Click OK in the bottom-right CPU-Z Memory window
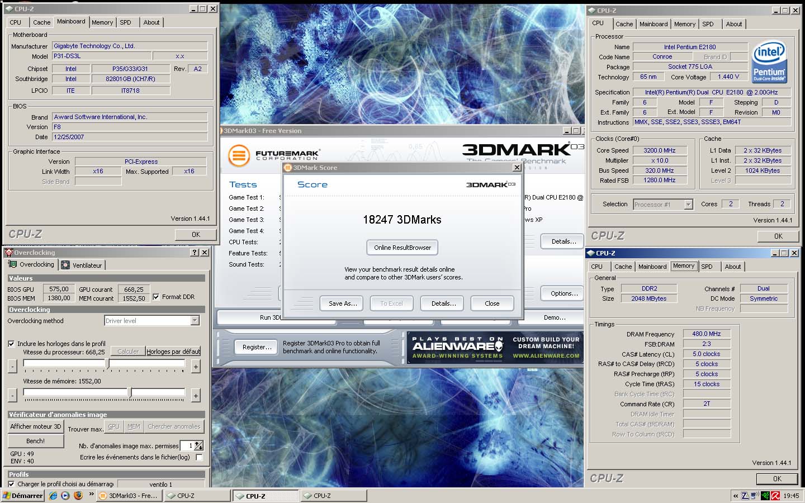The width and height of the screenshot is (805, 503). pyautogui.click(x=777, y=479)
